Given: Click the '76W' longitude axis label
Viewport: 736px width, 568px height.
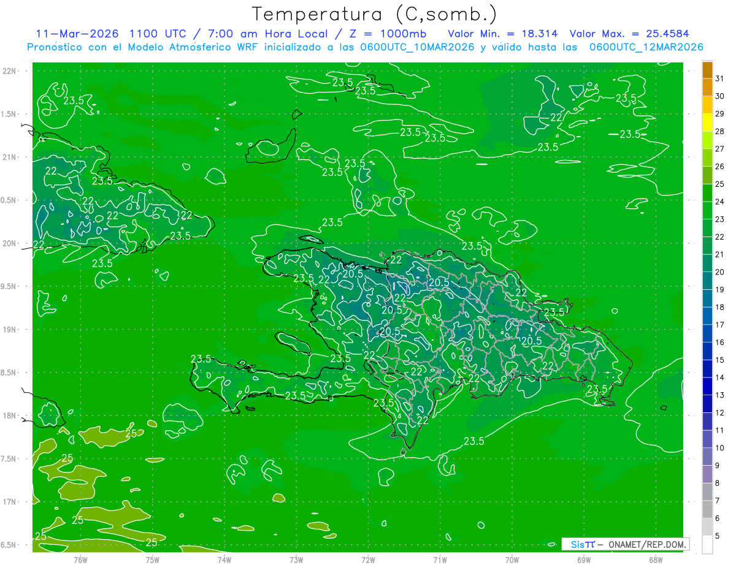Looking at the screenshot, I should pyautogui.click(x=80, y=559).
